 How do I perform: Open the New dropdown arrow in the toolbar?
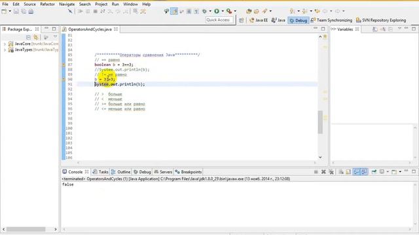pyautogui.click(x=10, y=11)
